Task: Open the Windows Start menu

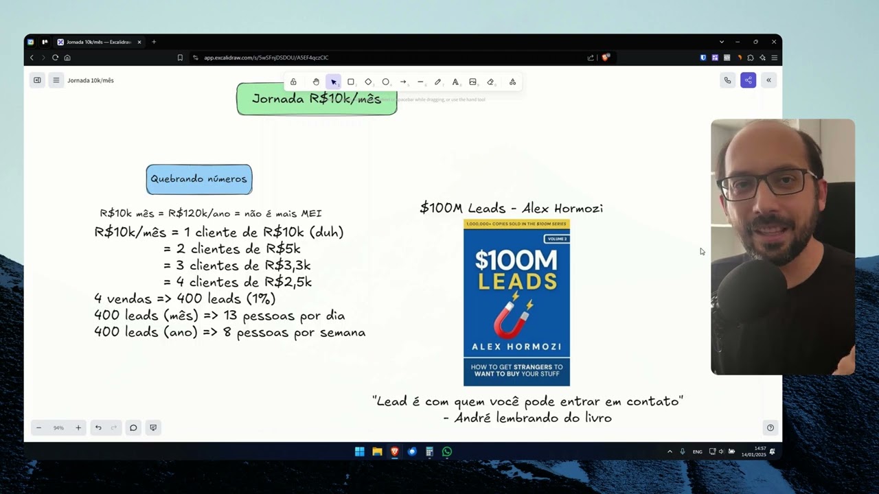Action: tap(360, 451)
